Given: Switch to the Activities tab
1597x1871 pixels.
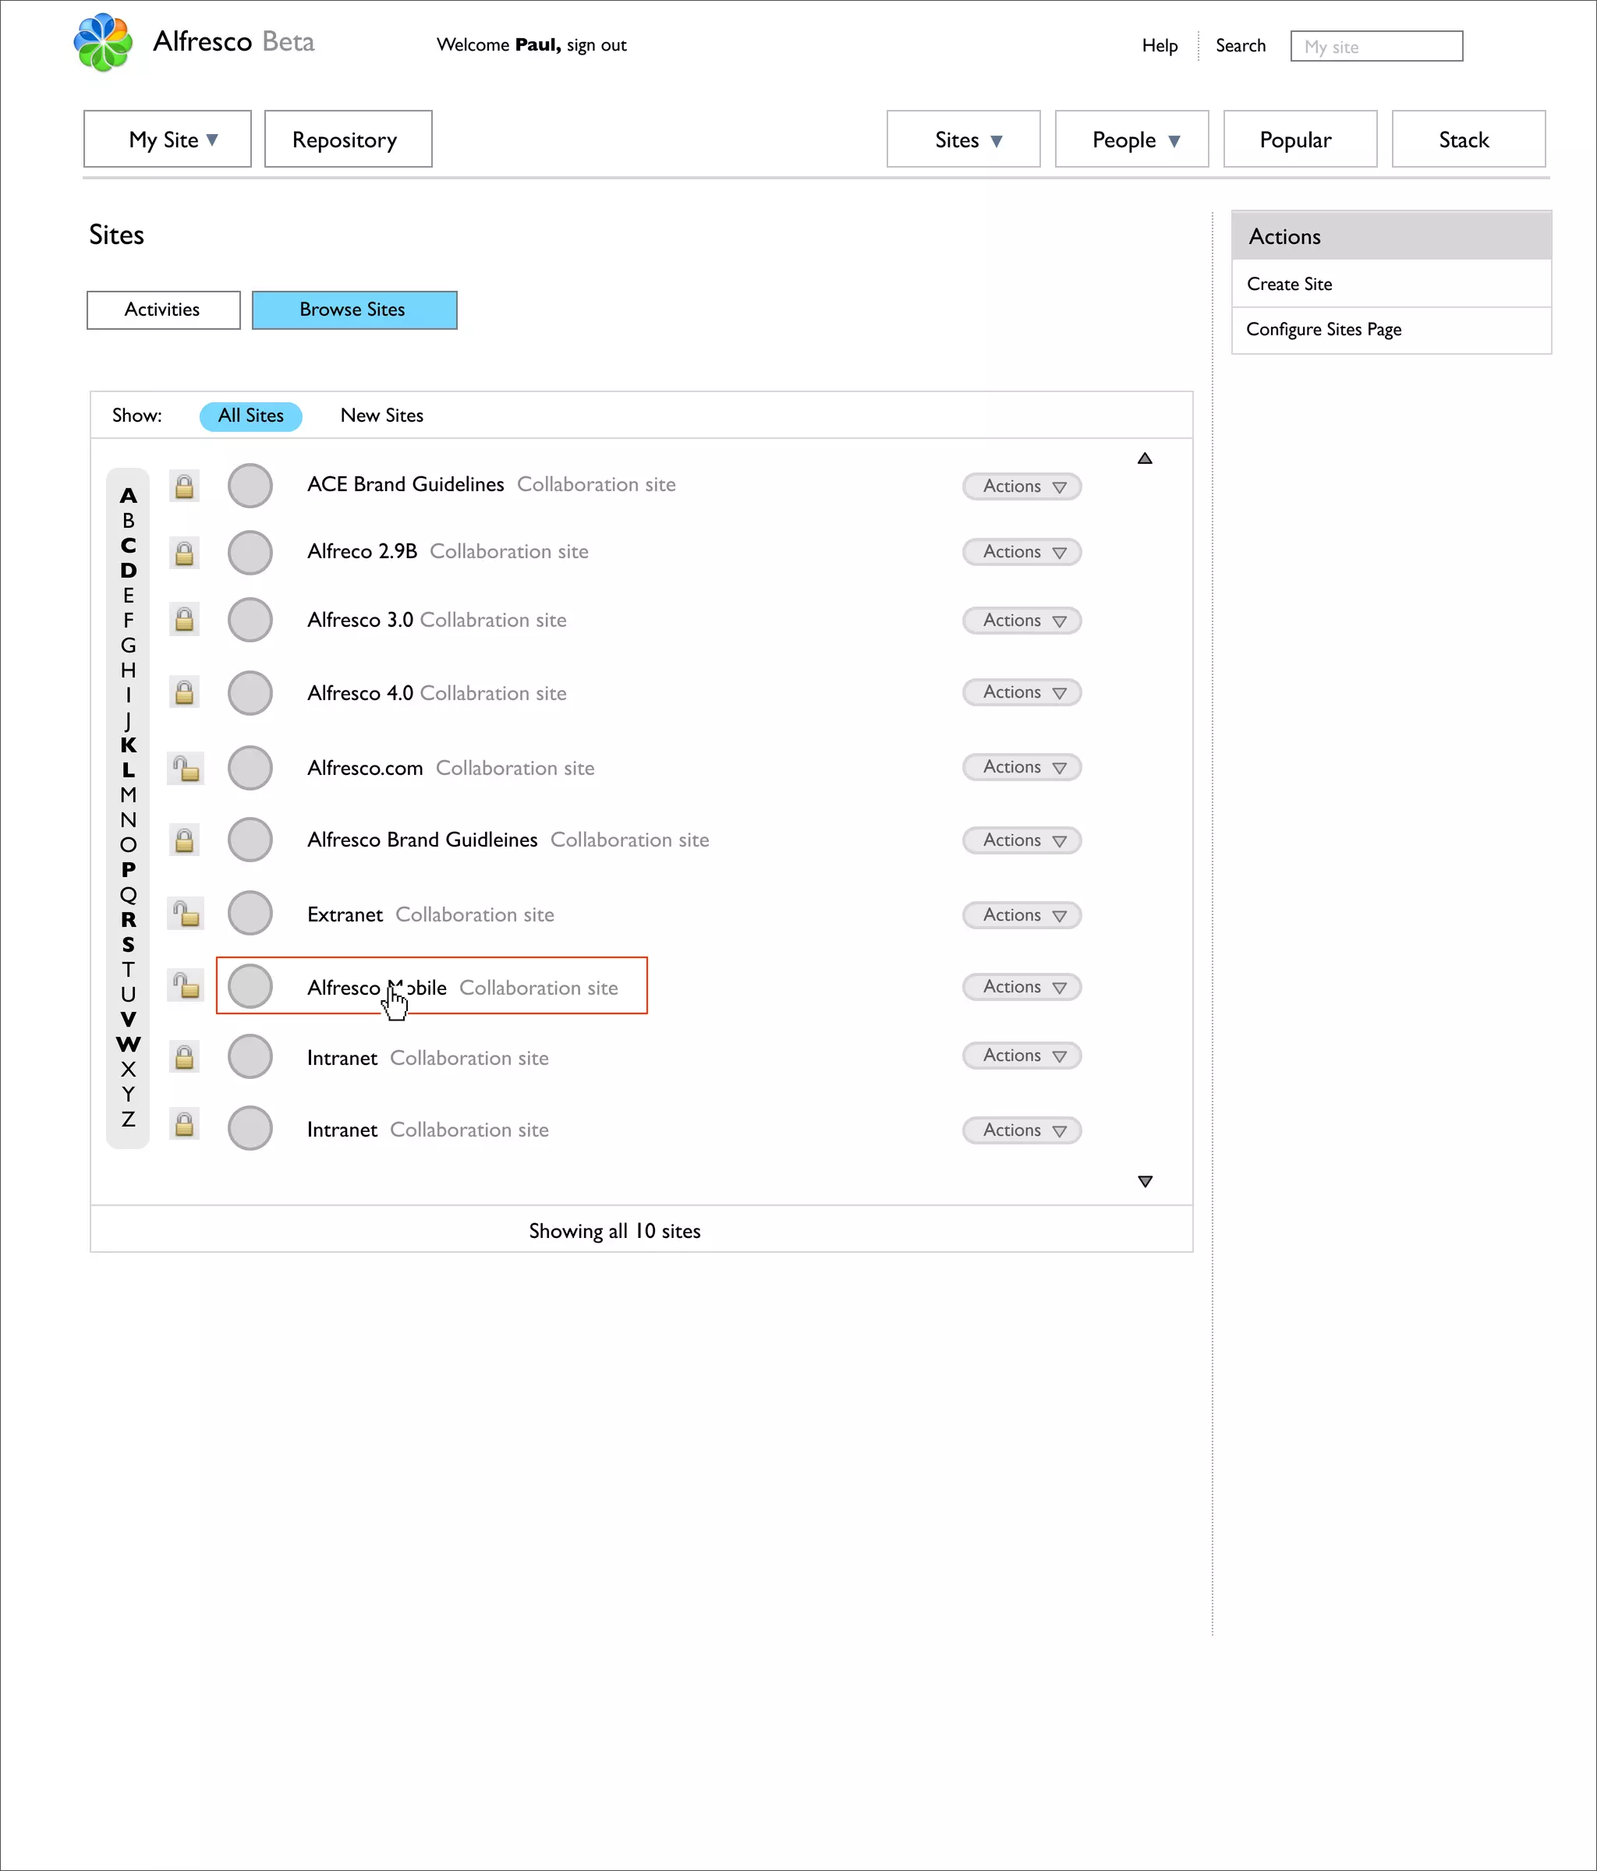Looking at the screenshot, I should 164,309.
